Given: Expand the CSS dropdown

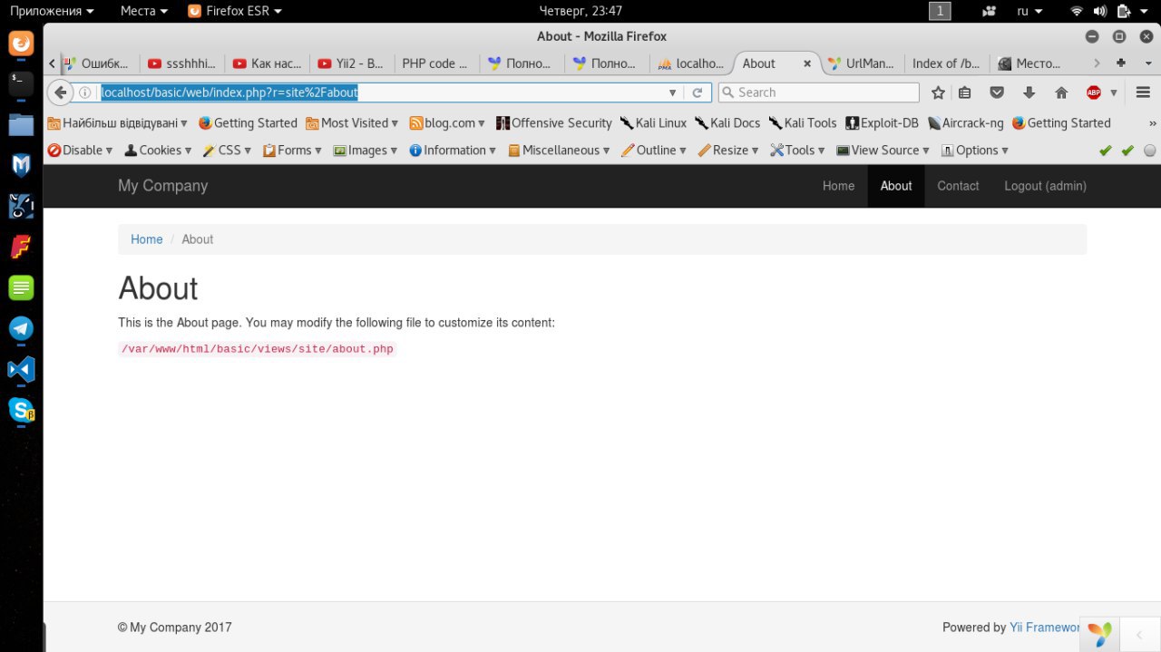Looking at the screenshot, I should (x=228, y=151).
